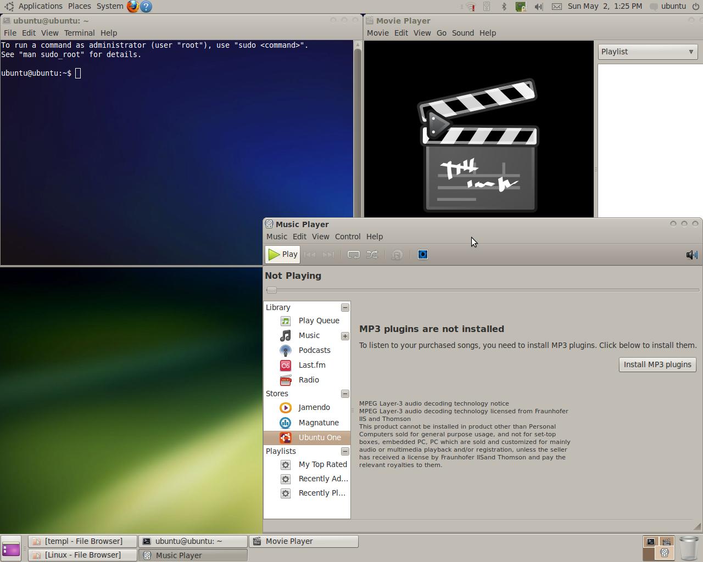Switch to Movie Player in taskbar
The width and height of the screenshot is (703, 562).
pyautogui.click(x=304, y=541)
